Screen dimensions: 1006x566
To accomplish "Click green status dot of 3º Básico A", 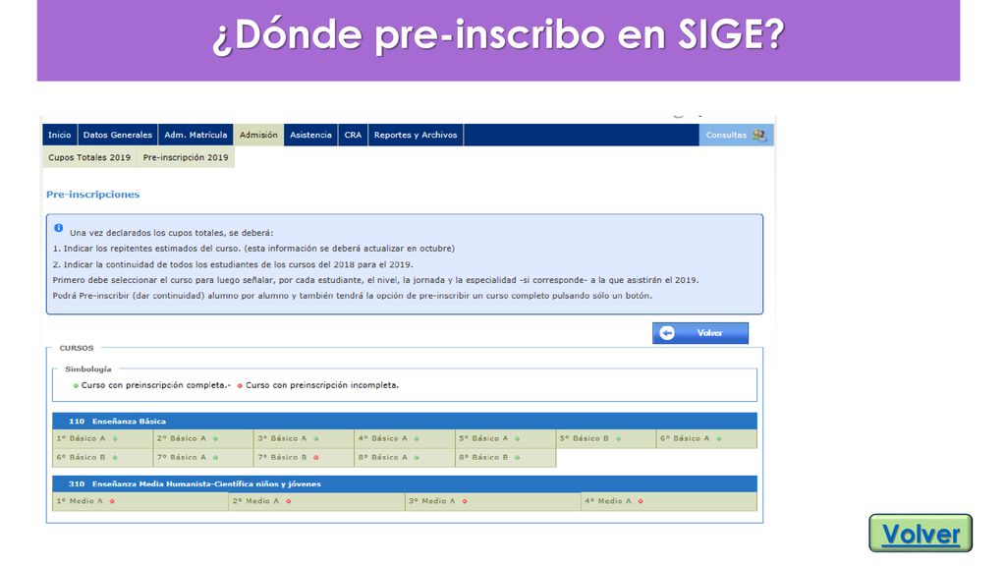I will tap(316, 439).
